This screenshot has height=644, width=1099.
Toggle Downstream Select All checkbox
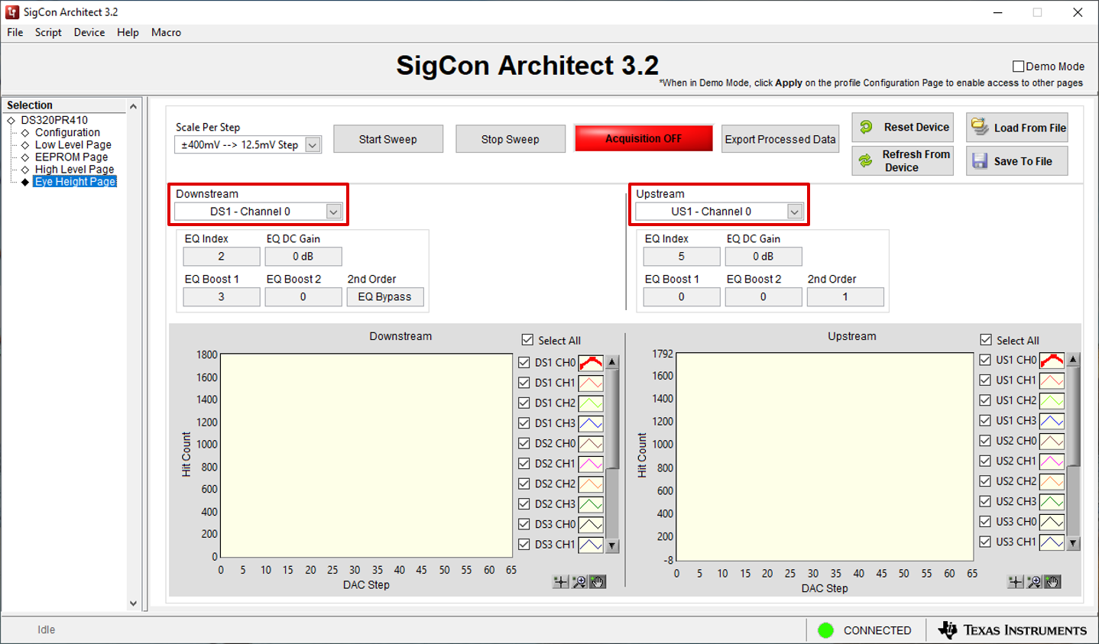527,340
